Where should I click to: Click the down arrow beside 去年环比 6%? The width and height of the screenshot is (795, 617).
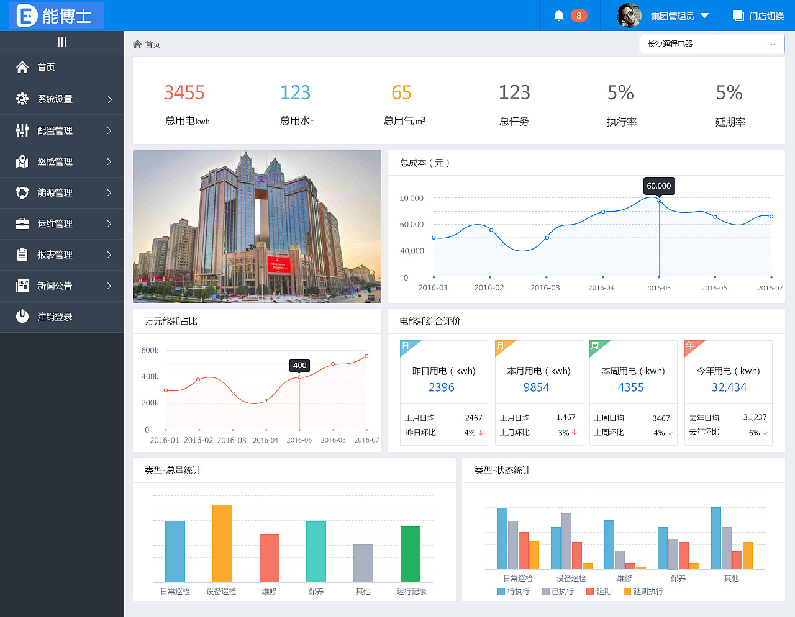(x=765, y=433)
